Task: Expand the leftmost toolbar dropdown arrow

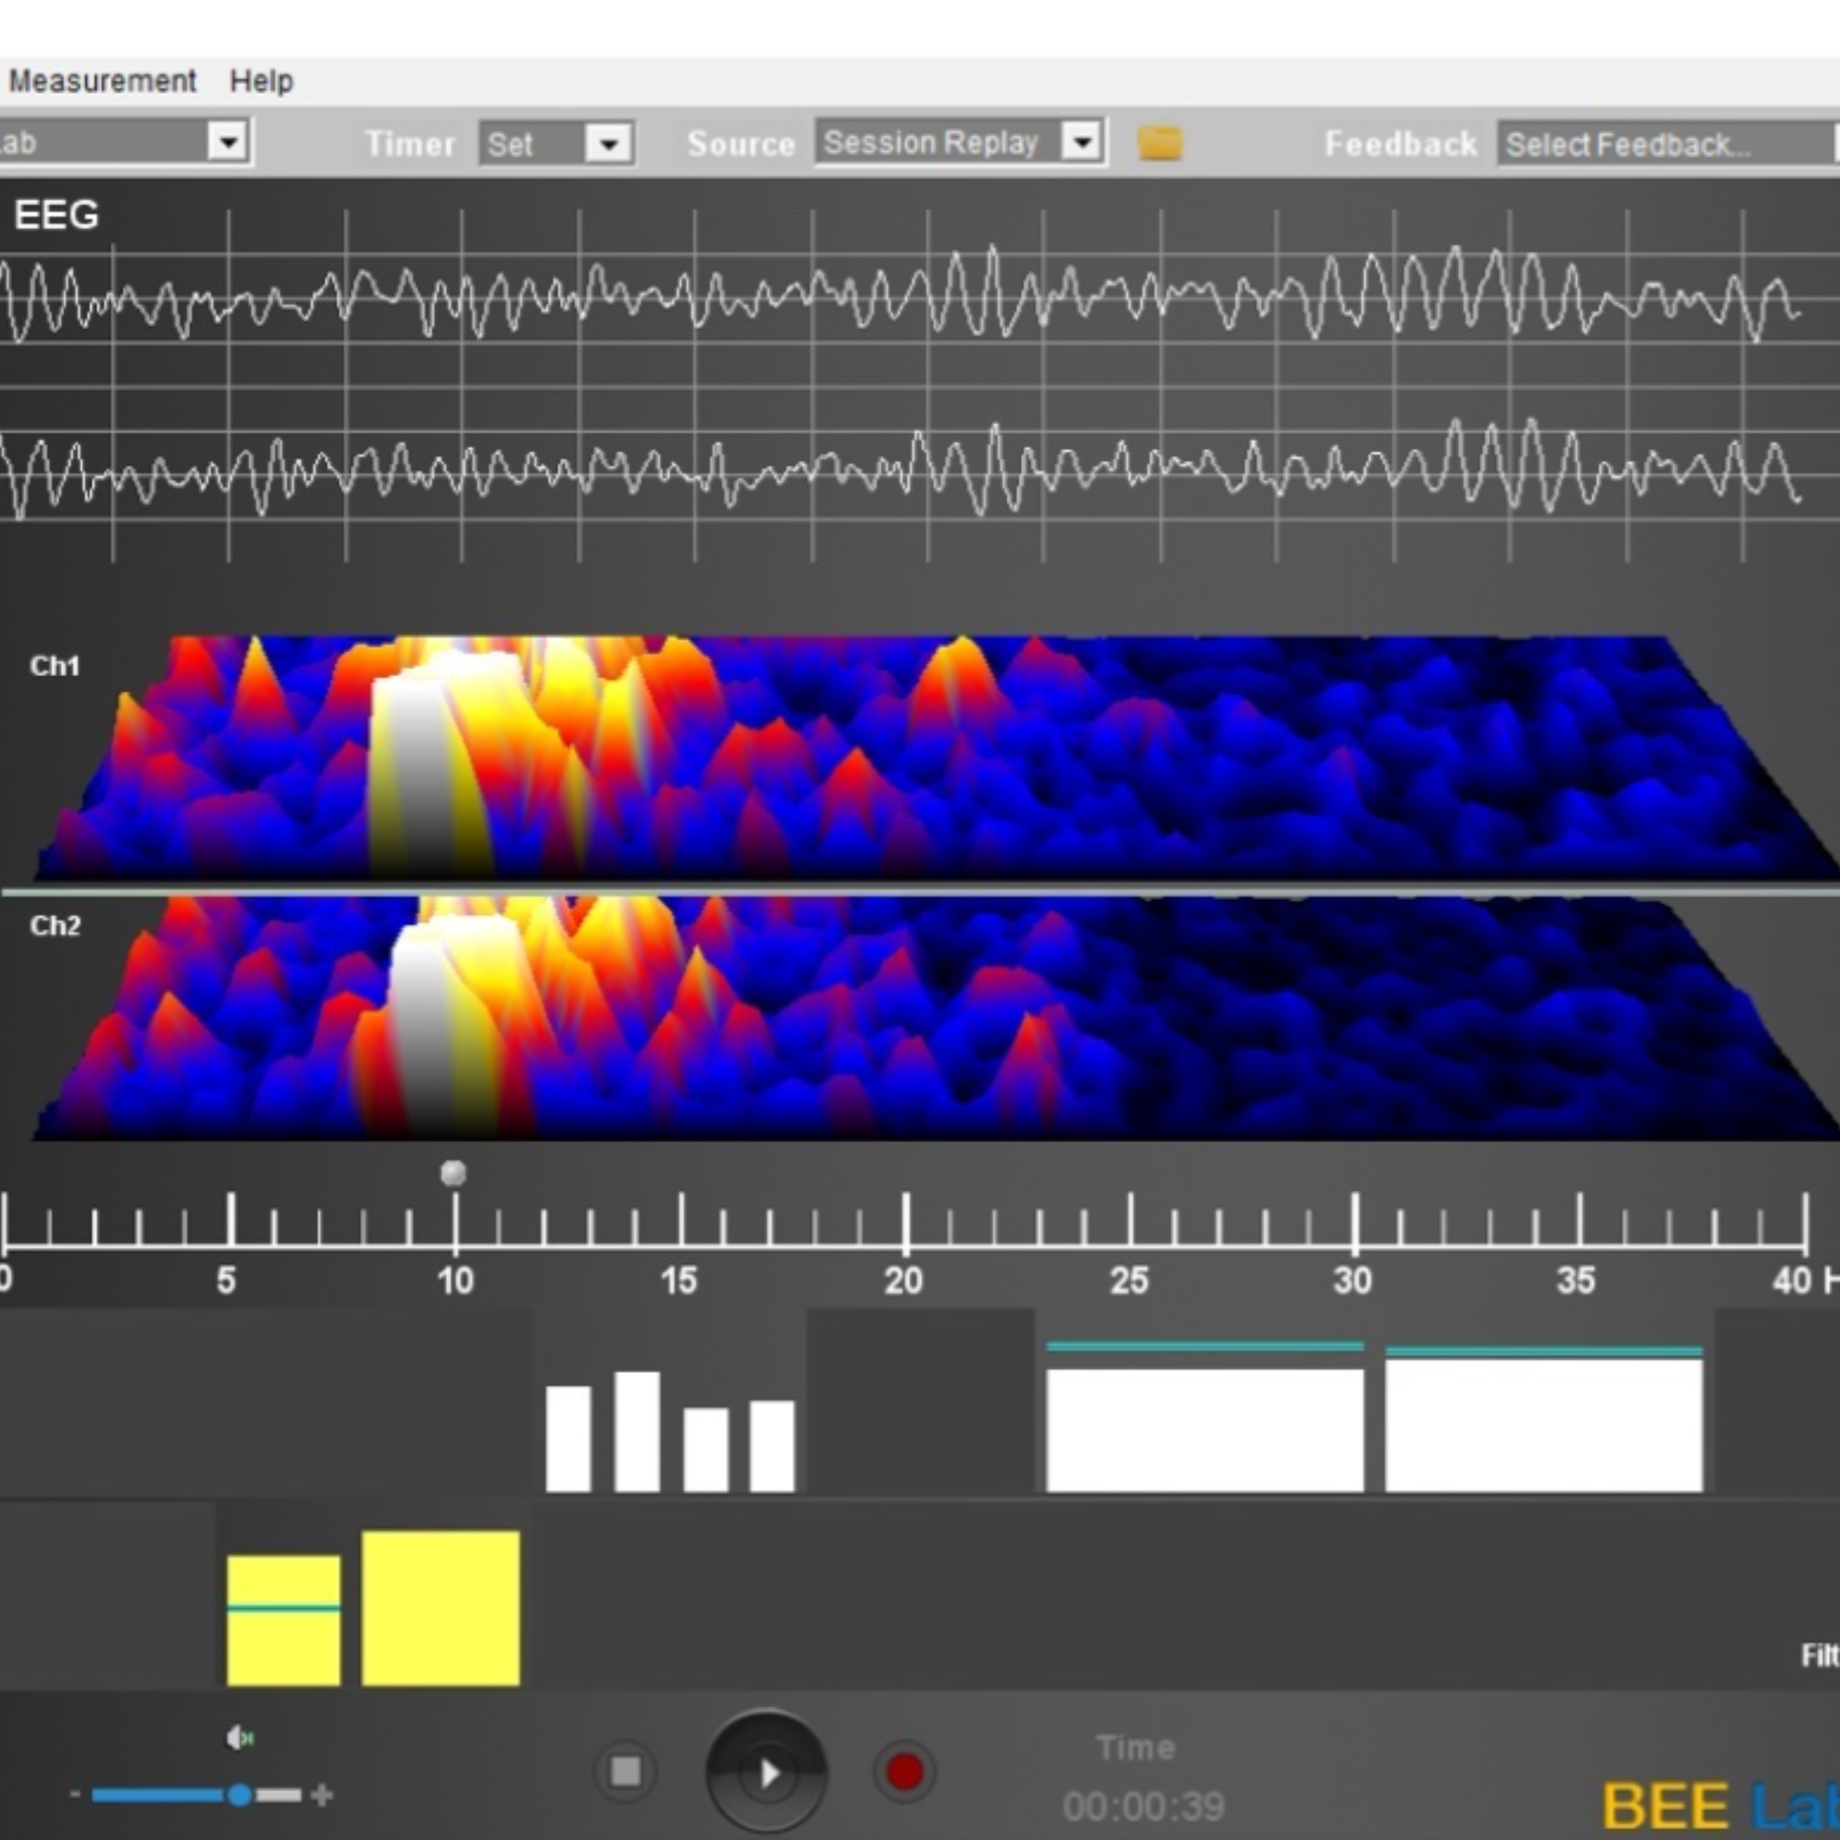Action: click(227, 143)
